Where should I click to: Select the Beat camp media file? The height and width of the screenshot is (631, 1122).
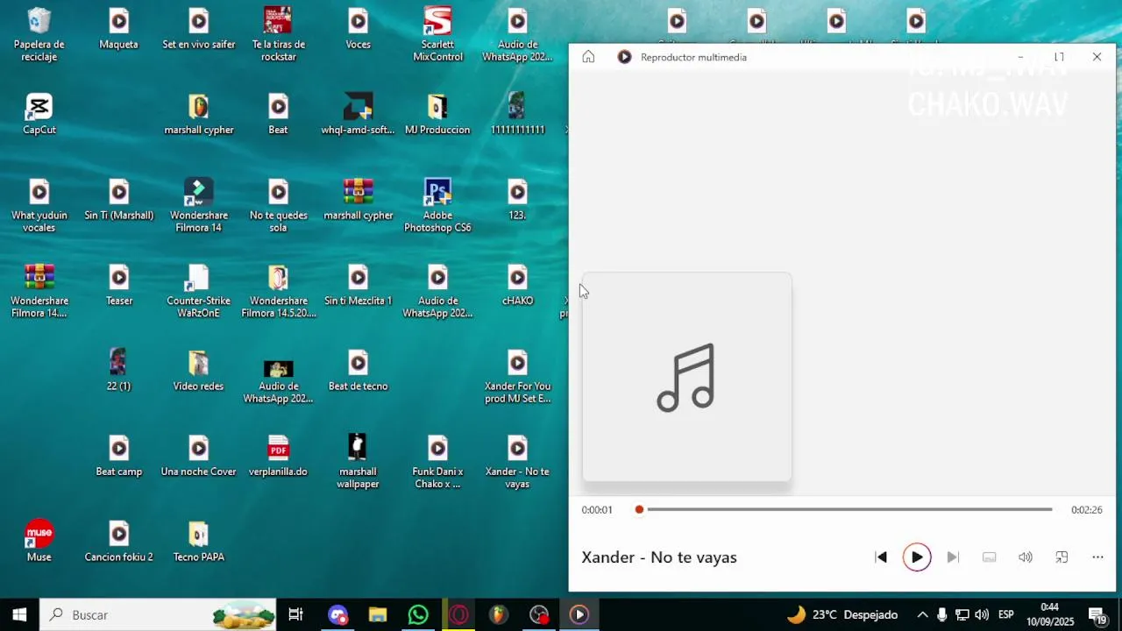tap(119, 457)
